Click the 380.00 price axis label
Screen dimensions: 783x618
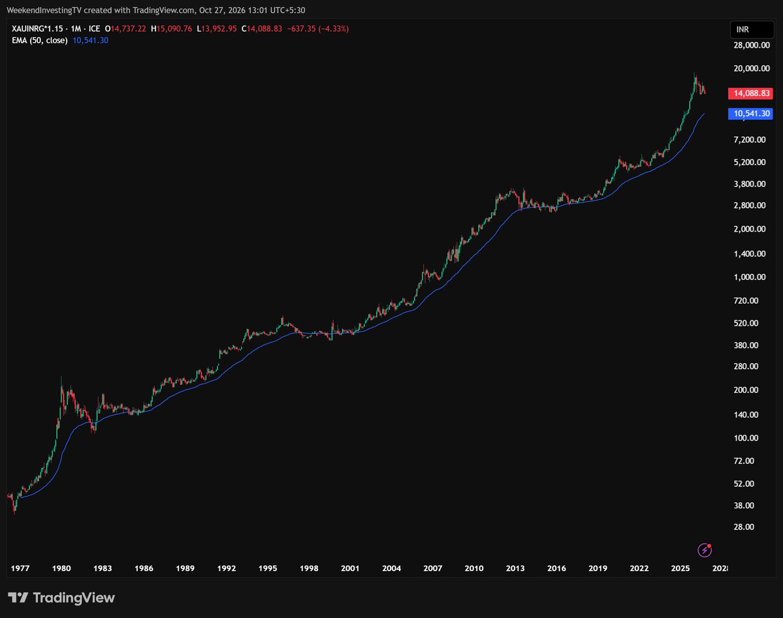[x=746, y=345]
